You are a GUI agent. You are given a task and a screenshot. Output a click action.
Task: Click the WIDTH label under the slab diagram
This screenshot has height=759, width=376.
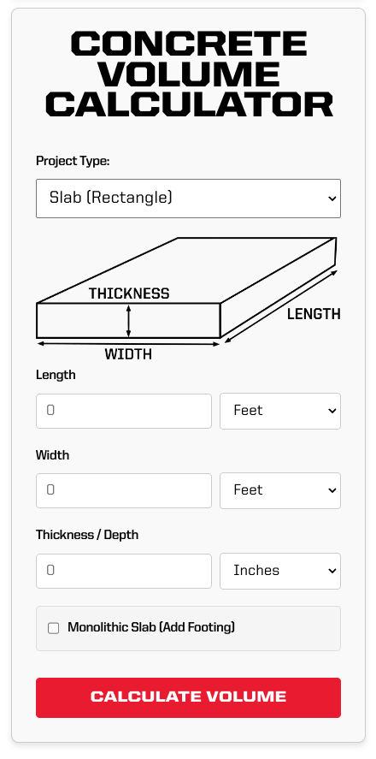tap(128, 355)
